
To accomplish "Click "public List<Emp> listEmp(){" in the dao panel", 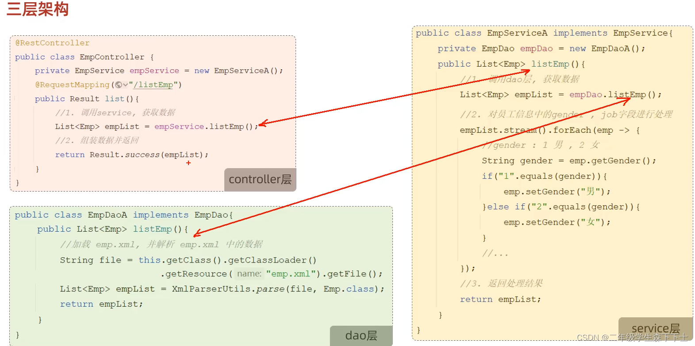I will (x=113, y=229).
